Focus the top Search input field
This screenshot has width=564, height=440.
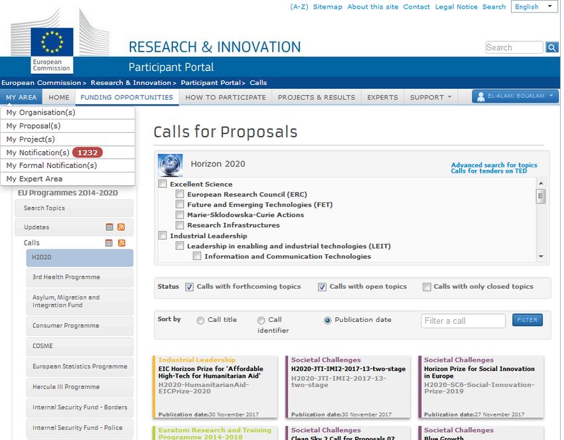pos(514,47)
